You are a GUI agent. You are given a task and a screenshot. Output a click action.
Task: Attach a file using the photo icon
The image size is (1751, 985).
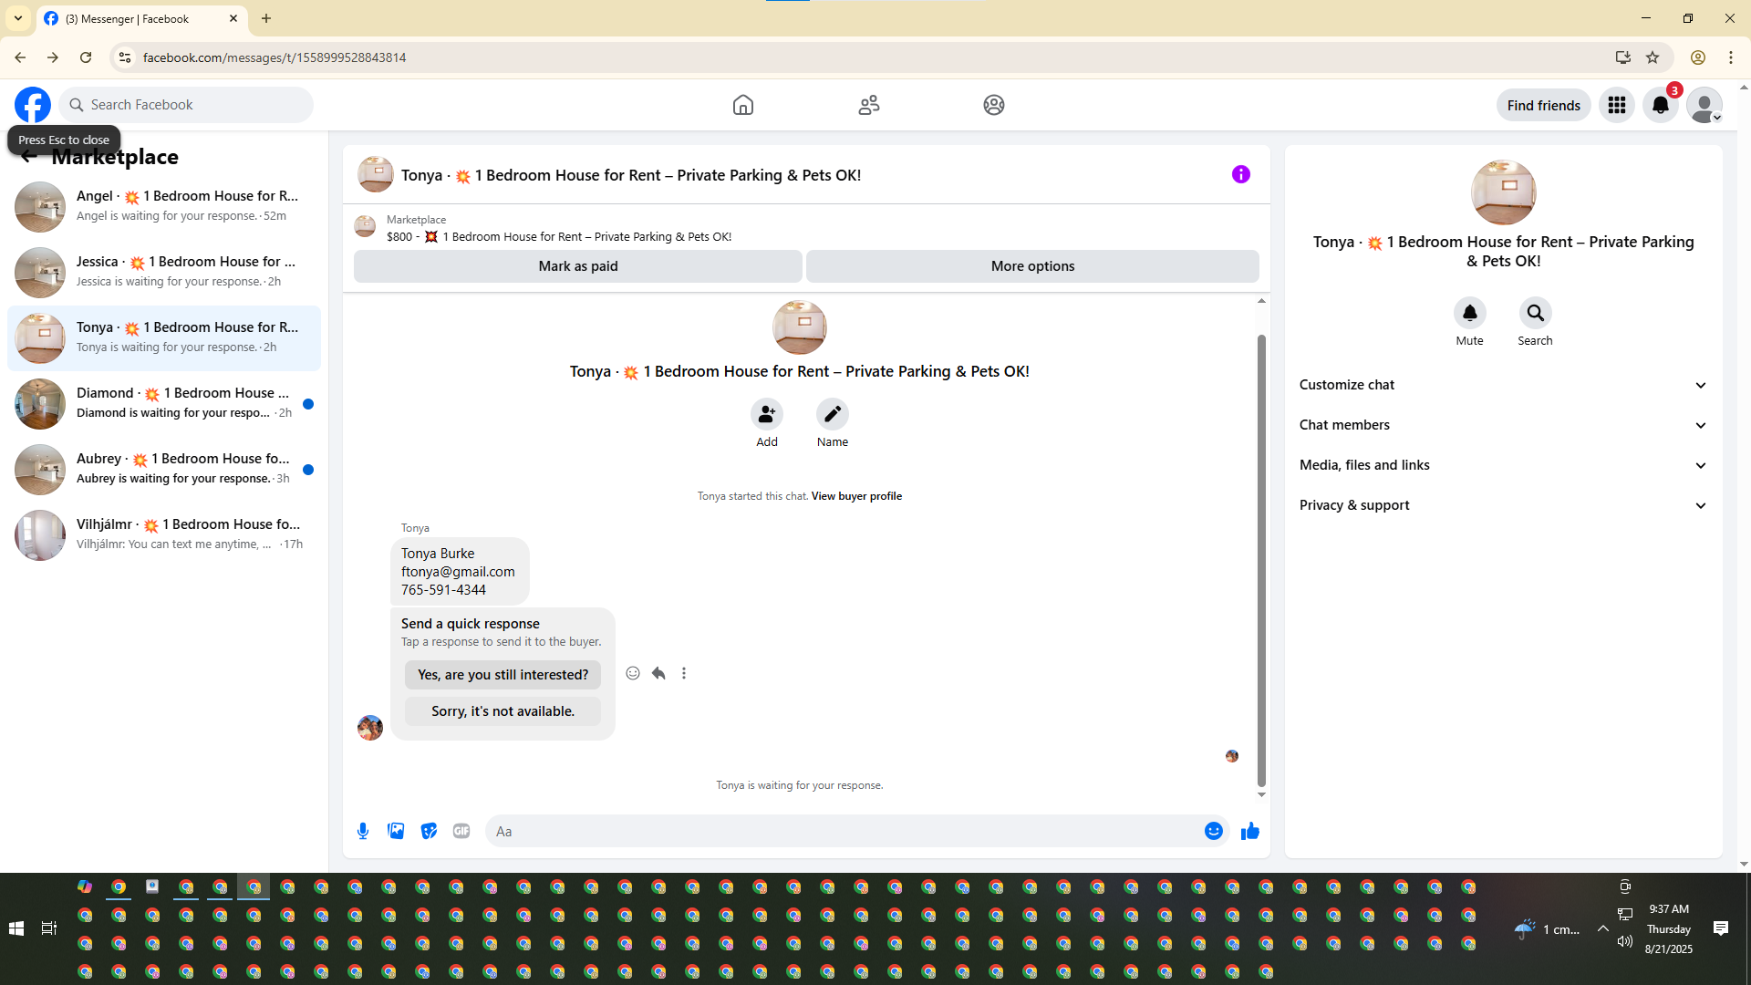point(396,831)
